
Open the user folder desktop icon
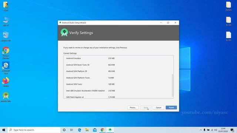click(x=6, y=6)
